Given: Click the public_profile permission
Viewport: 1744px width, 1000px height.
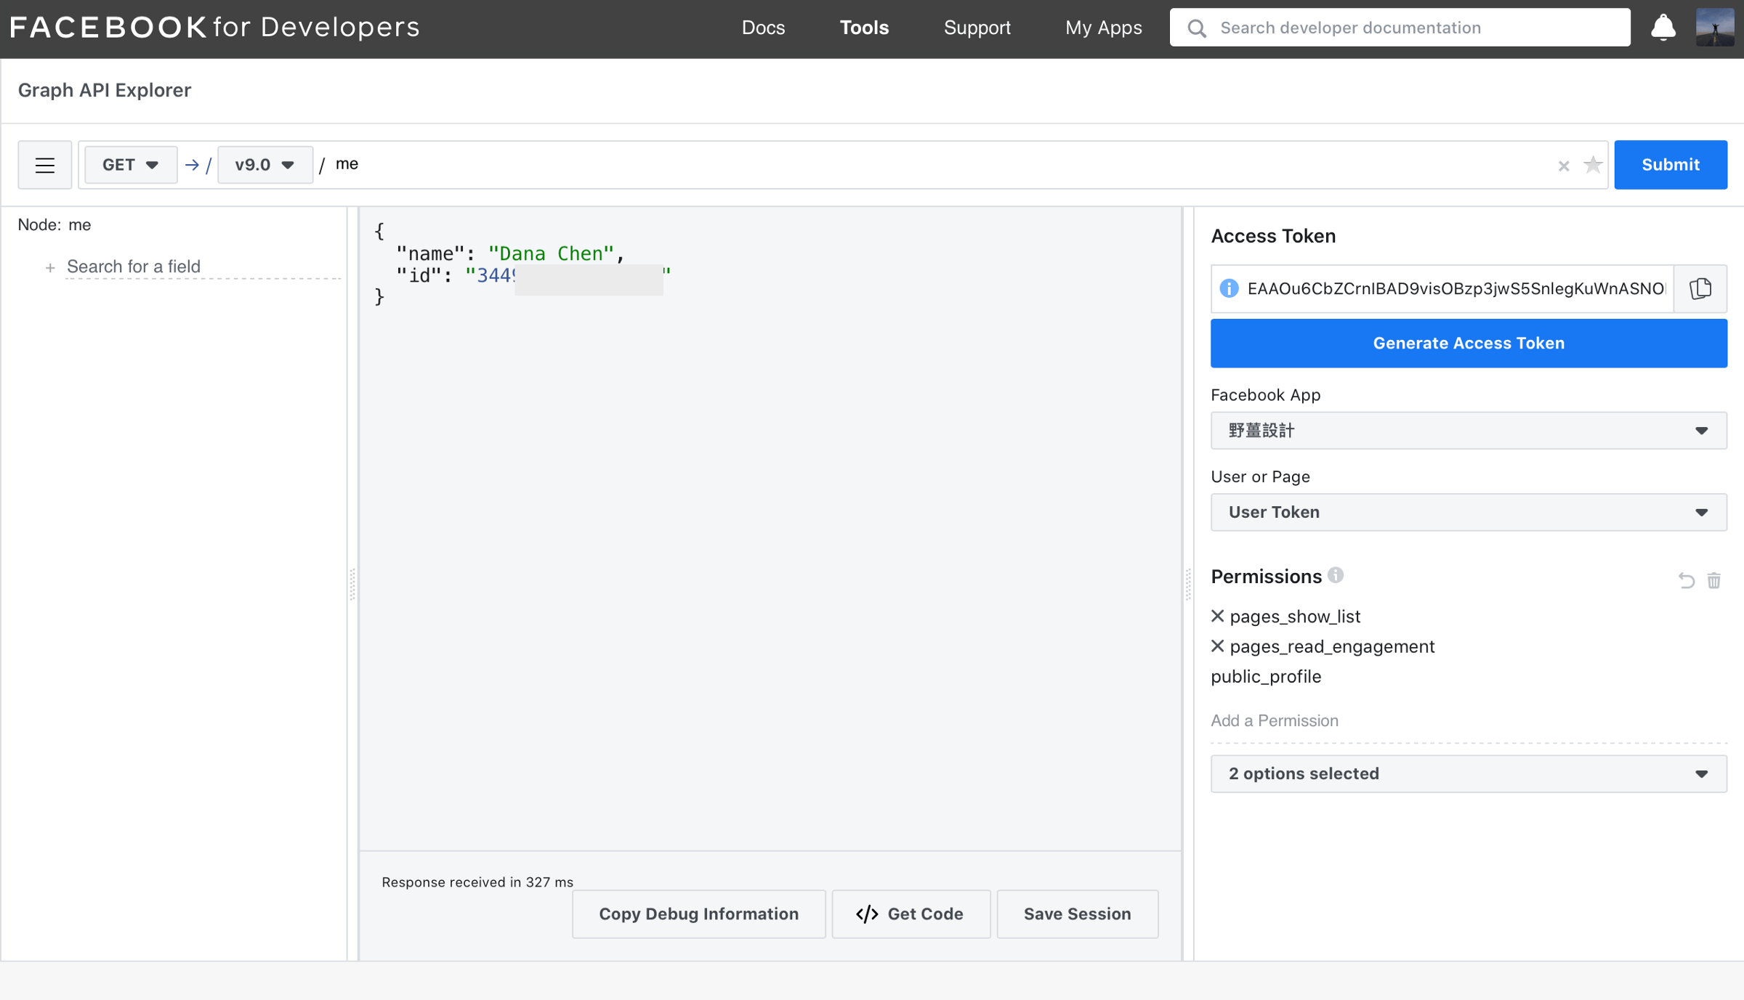Looking at the screenshot, I should point(1265,676).
